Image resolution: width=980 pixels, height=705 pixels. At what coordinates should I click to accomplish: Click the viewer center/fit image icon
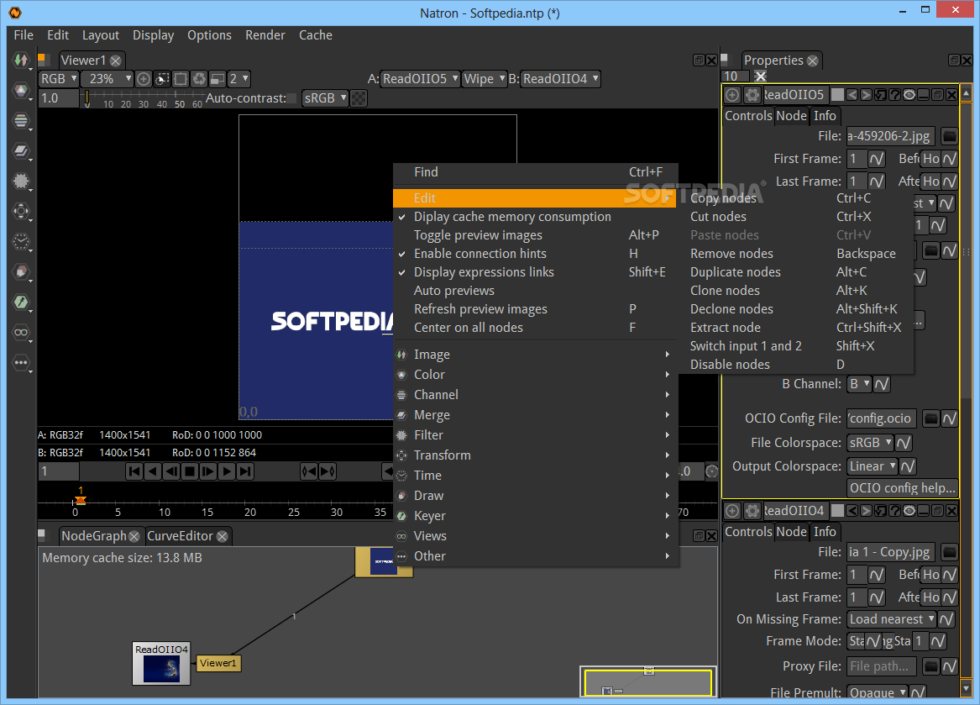(144, 79)
